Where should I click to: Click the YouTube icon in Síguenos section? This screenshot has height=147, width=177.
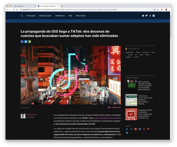(136, 129)
